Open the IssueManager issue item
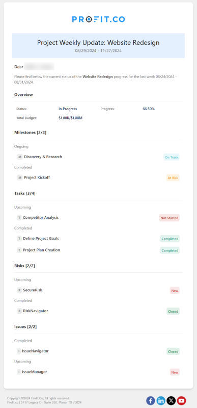 pyautogui.click(x=35, y=372)
